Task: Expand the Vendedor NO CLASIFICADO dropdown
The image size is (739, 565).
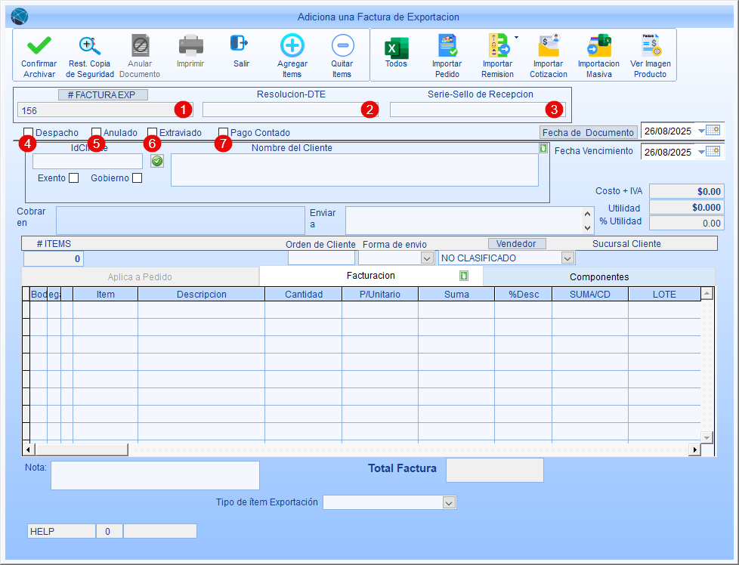Action: pyautogui.click(x=567, y=258)
